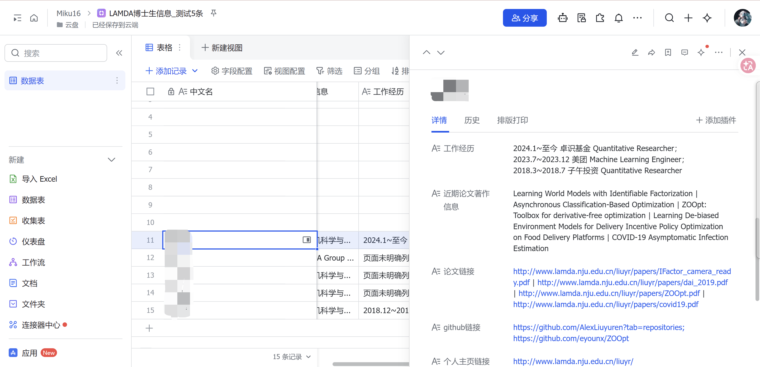
Task: Click the puzzle-piece plugin icon in header
Action: tap(600, 18)
